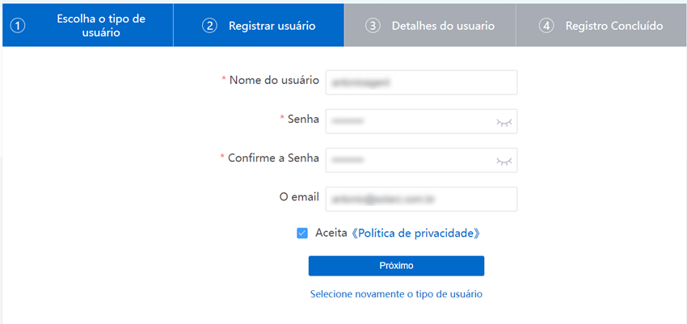Click the O email input box
The width and height of the screenshot is (687, 324).
point(420,199)
